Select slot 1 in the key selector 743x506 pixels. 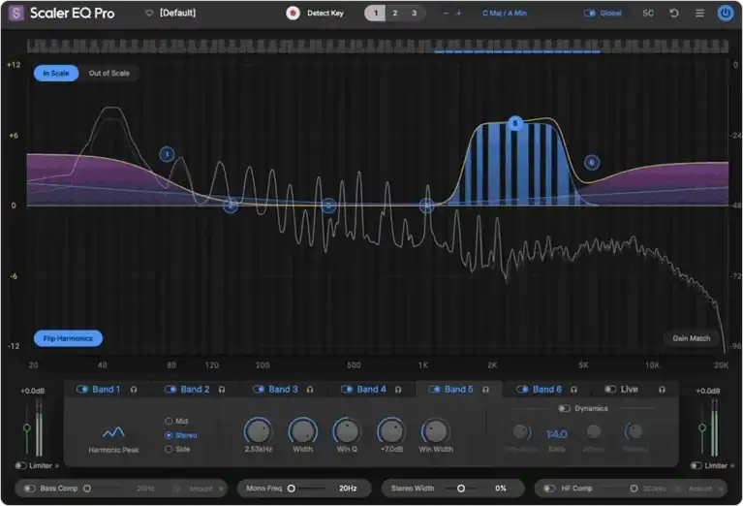[x=375, y=14]
